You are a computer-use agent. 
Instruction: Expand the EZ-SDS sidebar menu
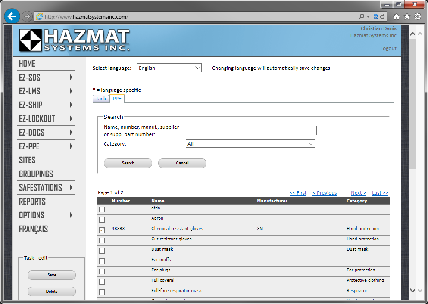click(x=46, y=78)
